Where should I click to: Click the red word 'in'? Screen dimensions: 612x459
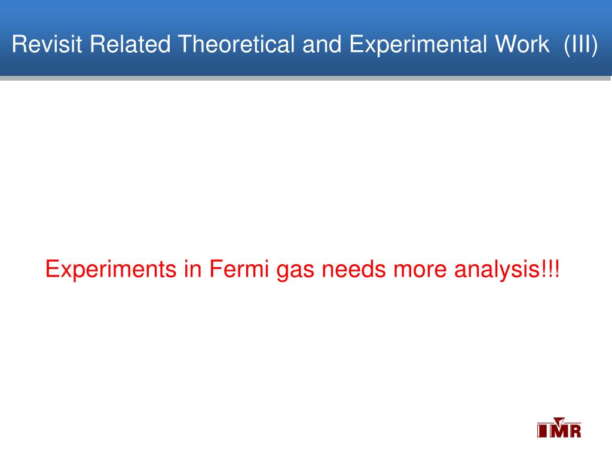point(193,268)
